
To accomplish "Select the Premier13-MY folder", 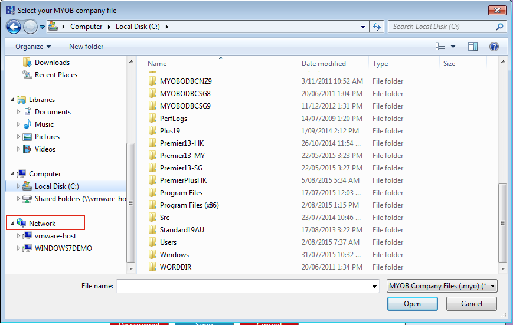I will point(182,156).
